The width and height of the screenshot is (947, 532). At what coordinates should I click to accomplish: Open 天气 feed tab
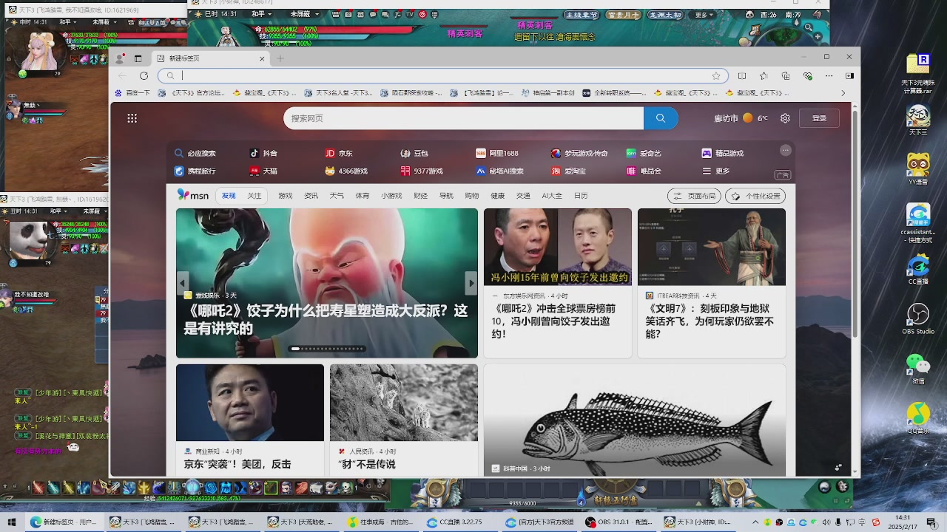point(337,196)
